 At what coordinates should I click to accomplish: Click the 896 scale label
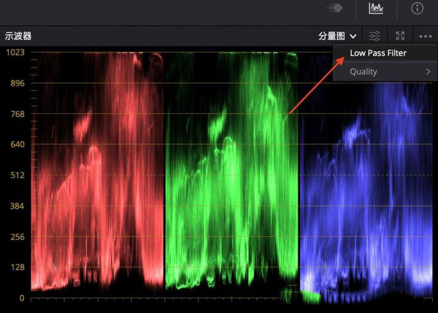click(x=17, y=83)
